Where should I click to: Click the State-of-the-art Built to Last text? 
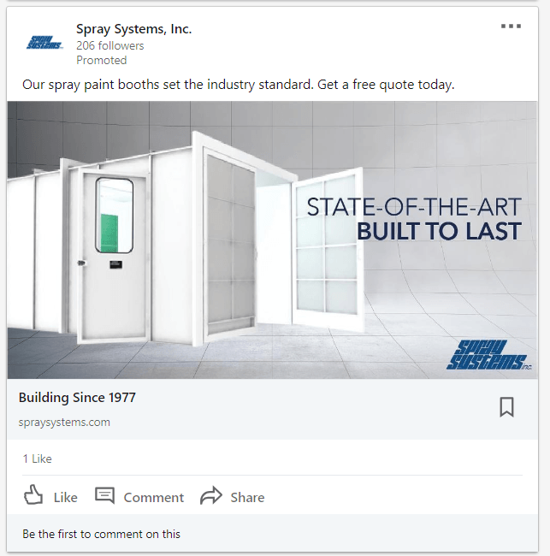[x=414, y=219]
